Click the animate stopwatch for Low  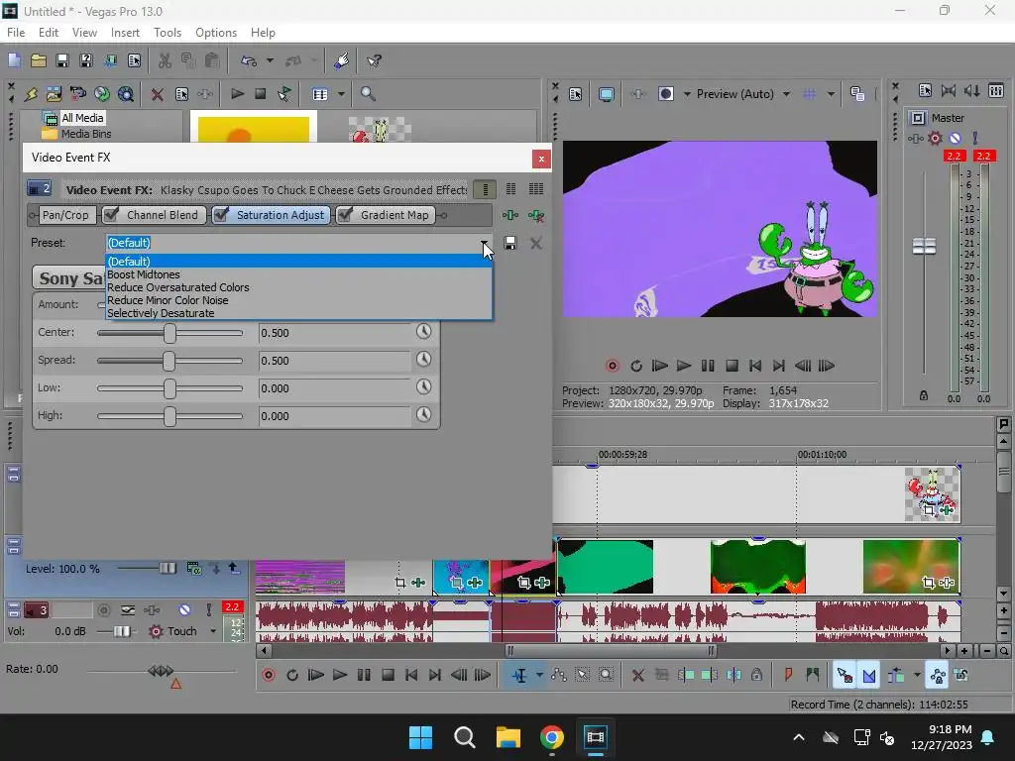[x=423, y=387]
